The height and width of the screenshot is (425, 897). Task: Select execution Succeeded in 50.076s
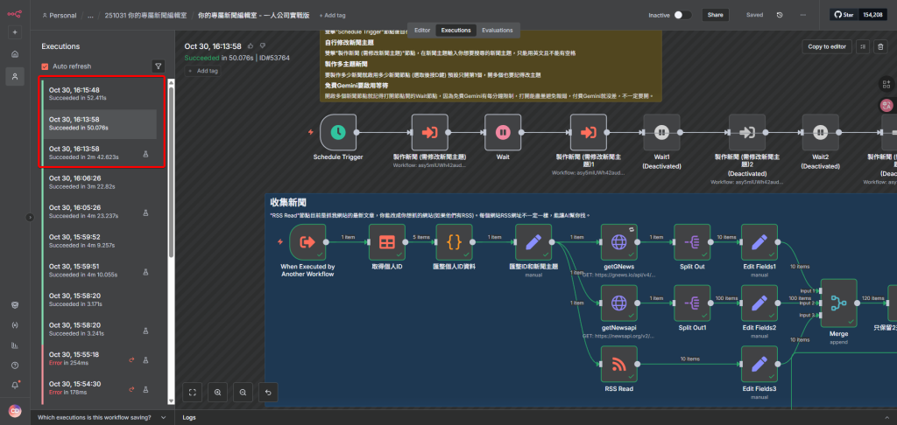[99, 124]
